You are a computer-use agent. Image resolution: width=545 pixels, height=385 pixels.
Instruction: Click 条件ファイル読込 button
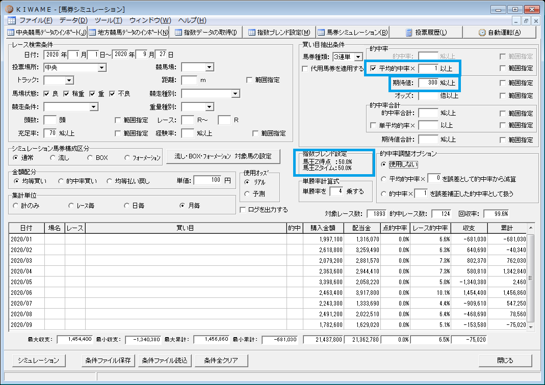point(165,361)
